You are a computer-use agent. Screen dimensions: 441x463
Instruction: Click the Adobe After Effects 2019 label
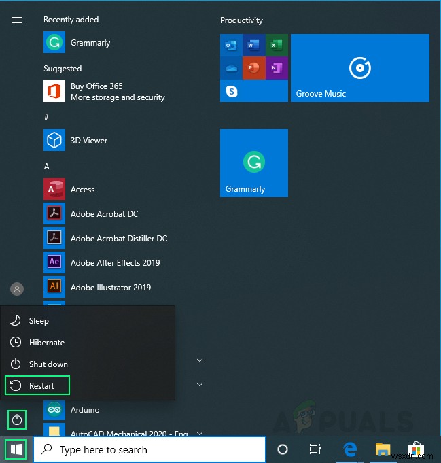pos(115,263)
